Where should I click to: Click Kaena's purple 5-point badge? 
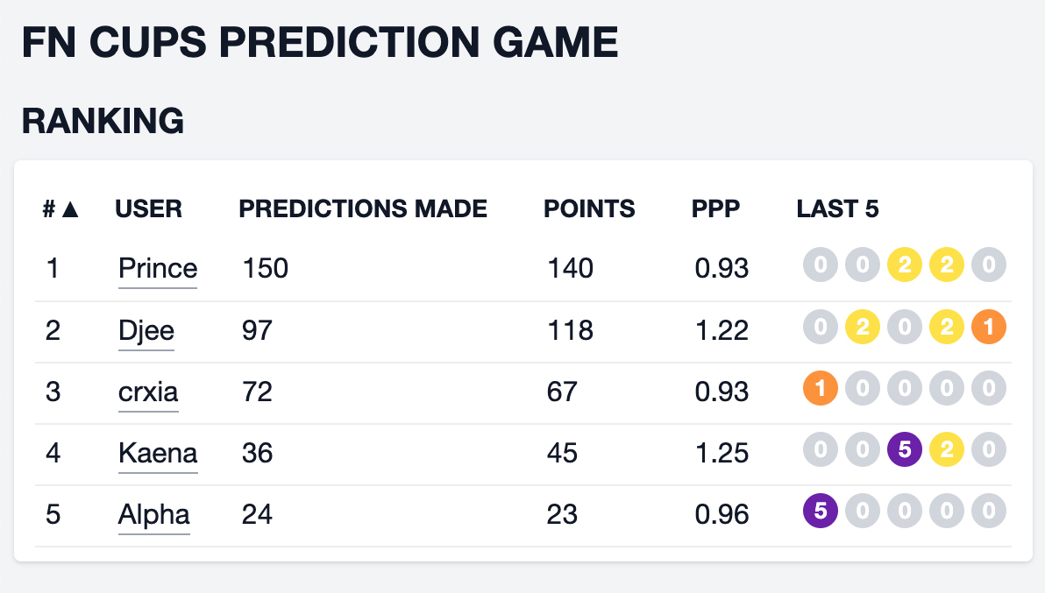point(905,450)
